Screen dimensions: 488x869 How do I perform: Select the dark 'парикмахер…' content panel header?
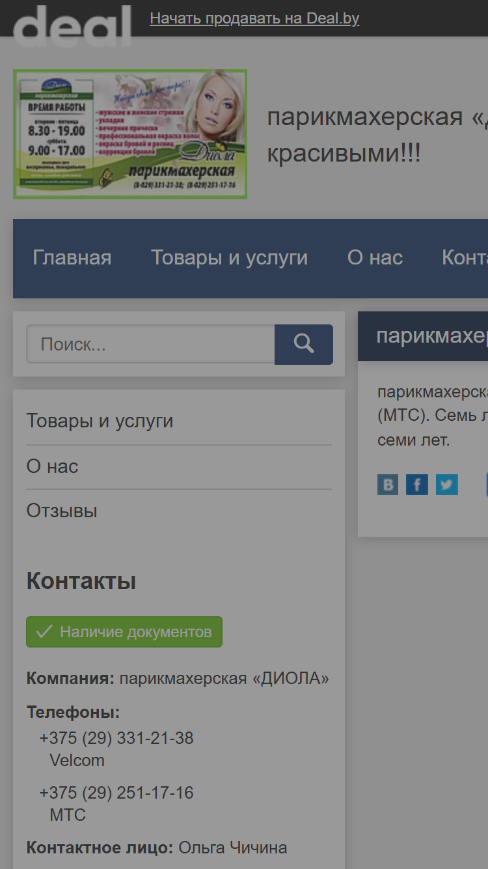[x=423, y=336]
